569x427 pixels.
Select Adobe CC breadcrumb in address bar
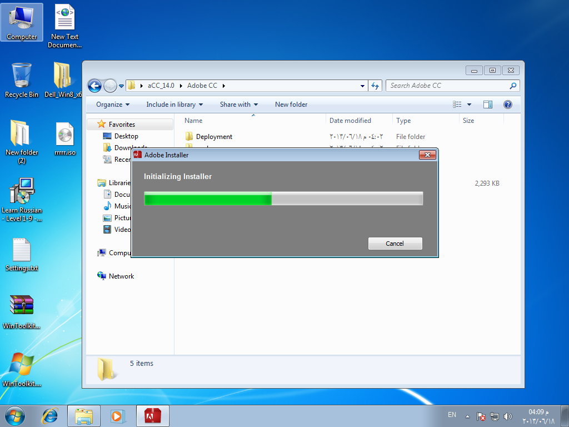click(202, 86)
